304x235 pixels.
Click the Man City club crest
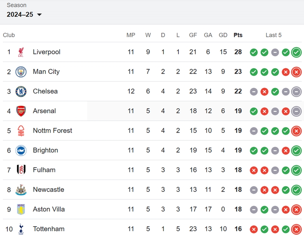pos(21,72)
